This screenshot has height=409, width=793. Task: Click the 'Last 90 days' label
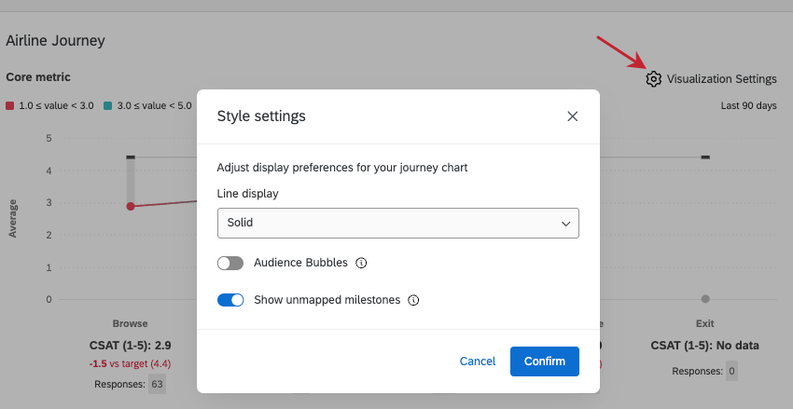tap(749, 106)
